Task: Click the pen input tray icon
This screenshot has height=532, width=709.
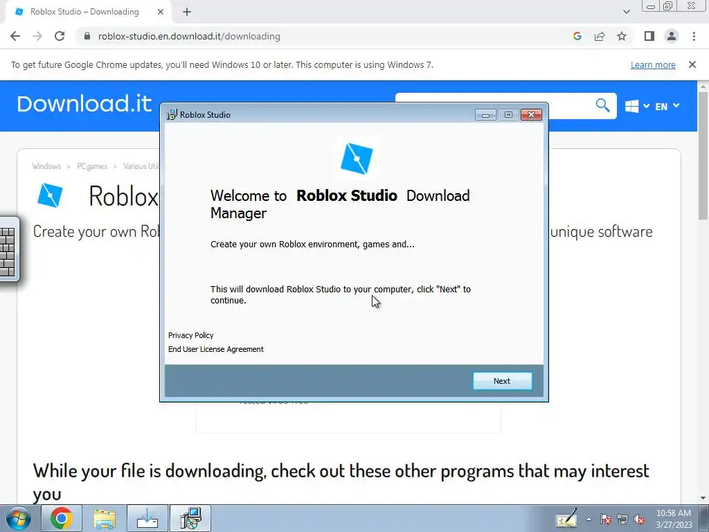Action: point(566,518)
